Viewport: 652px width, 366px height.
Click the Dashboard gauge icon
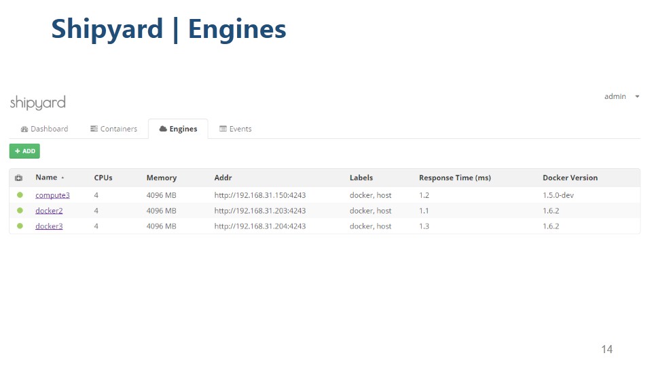click(x=24, y=129)
